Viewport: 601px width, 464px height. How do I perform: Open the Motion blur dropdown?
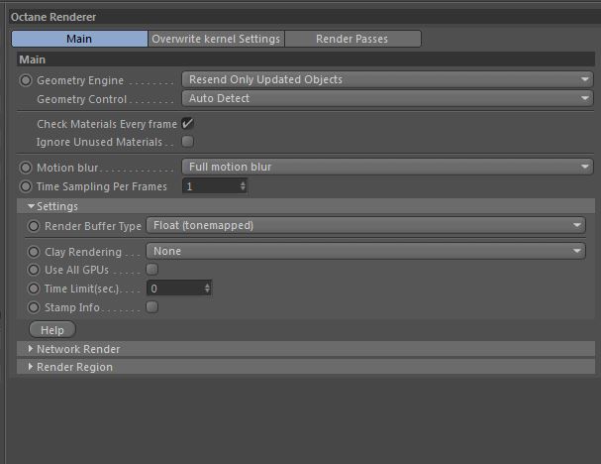pyautogui.click(x=387, y=167)
